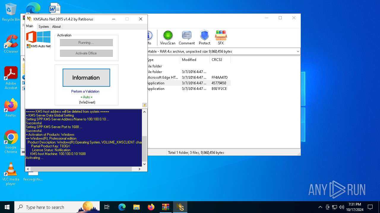The image size is (380, 213).
Task: Launch Firefox from the desktop shortcut
Action: coord(11,108)
